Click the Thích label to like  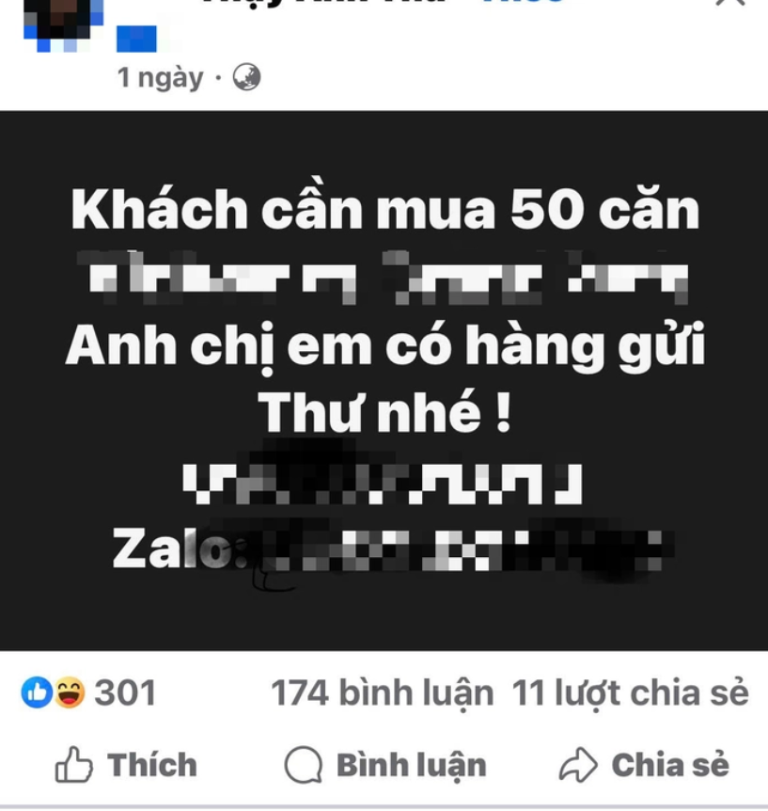pos(152,765)
